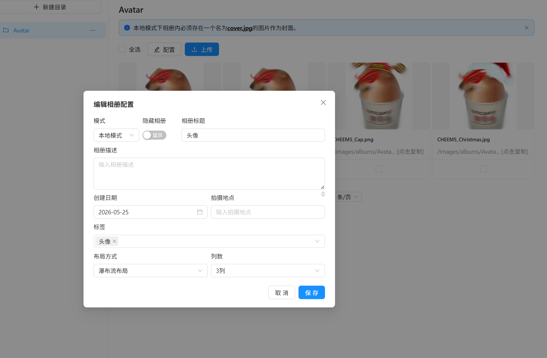Click the 新建目录 button in the sidebar

coord(50,7)
